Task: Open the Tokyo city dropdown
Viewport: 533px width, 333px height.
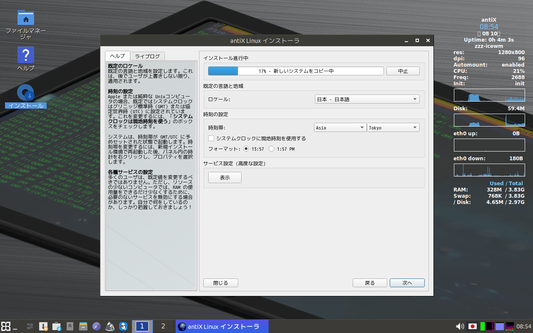Action: 393,128
